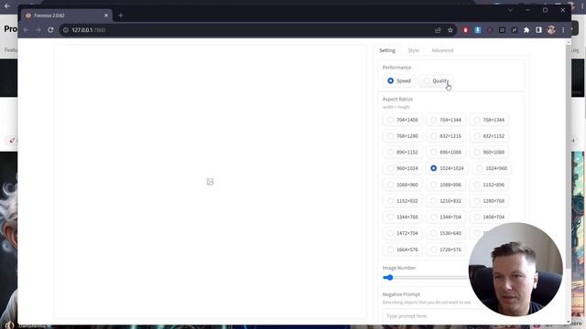Choose the 960×1088 aspect ratio
586x329 pixels.
[x=489, y=153]
